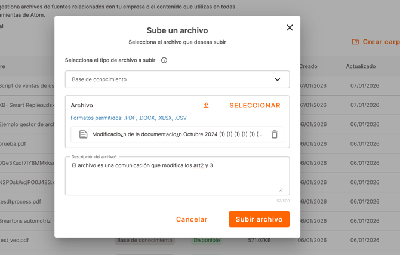Click the Crear carpeta button text
The height and width of the screenshot is (255, 400).
click(x=381, y=42)
